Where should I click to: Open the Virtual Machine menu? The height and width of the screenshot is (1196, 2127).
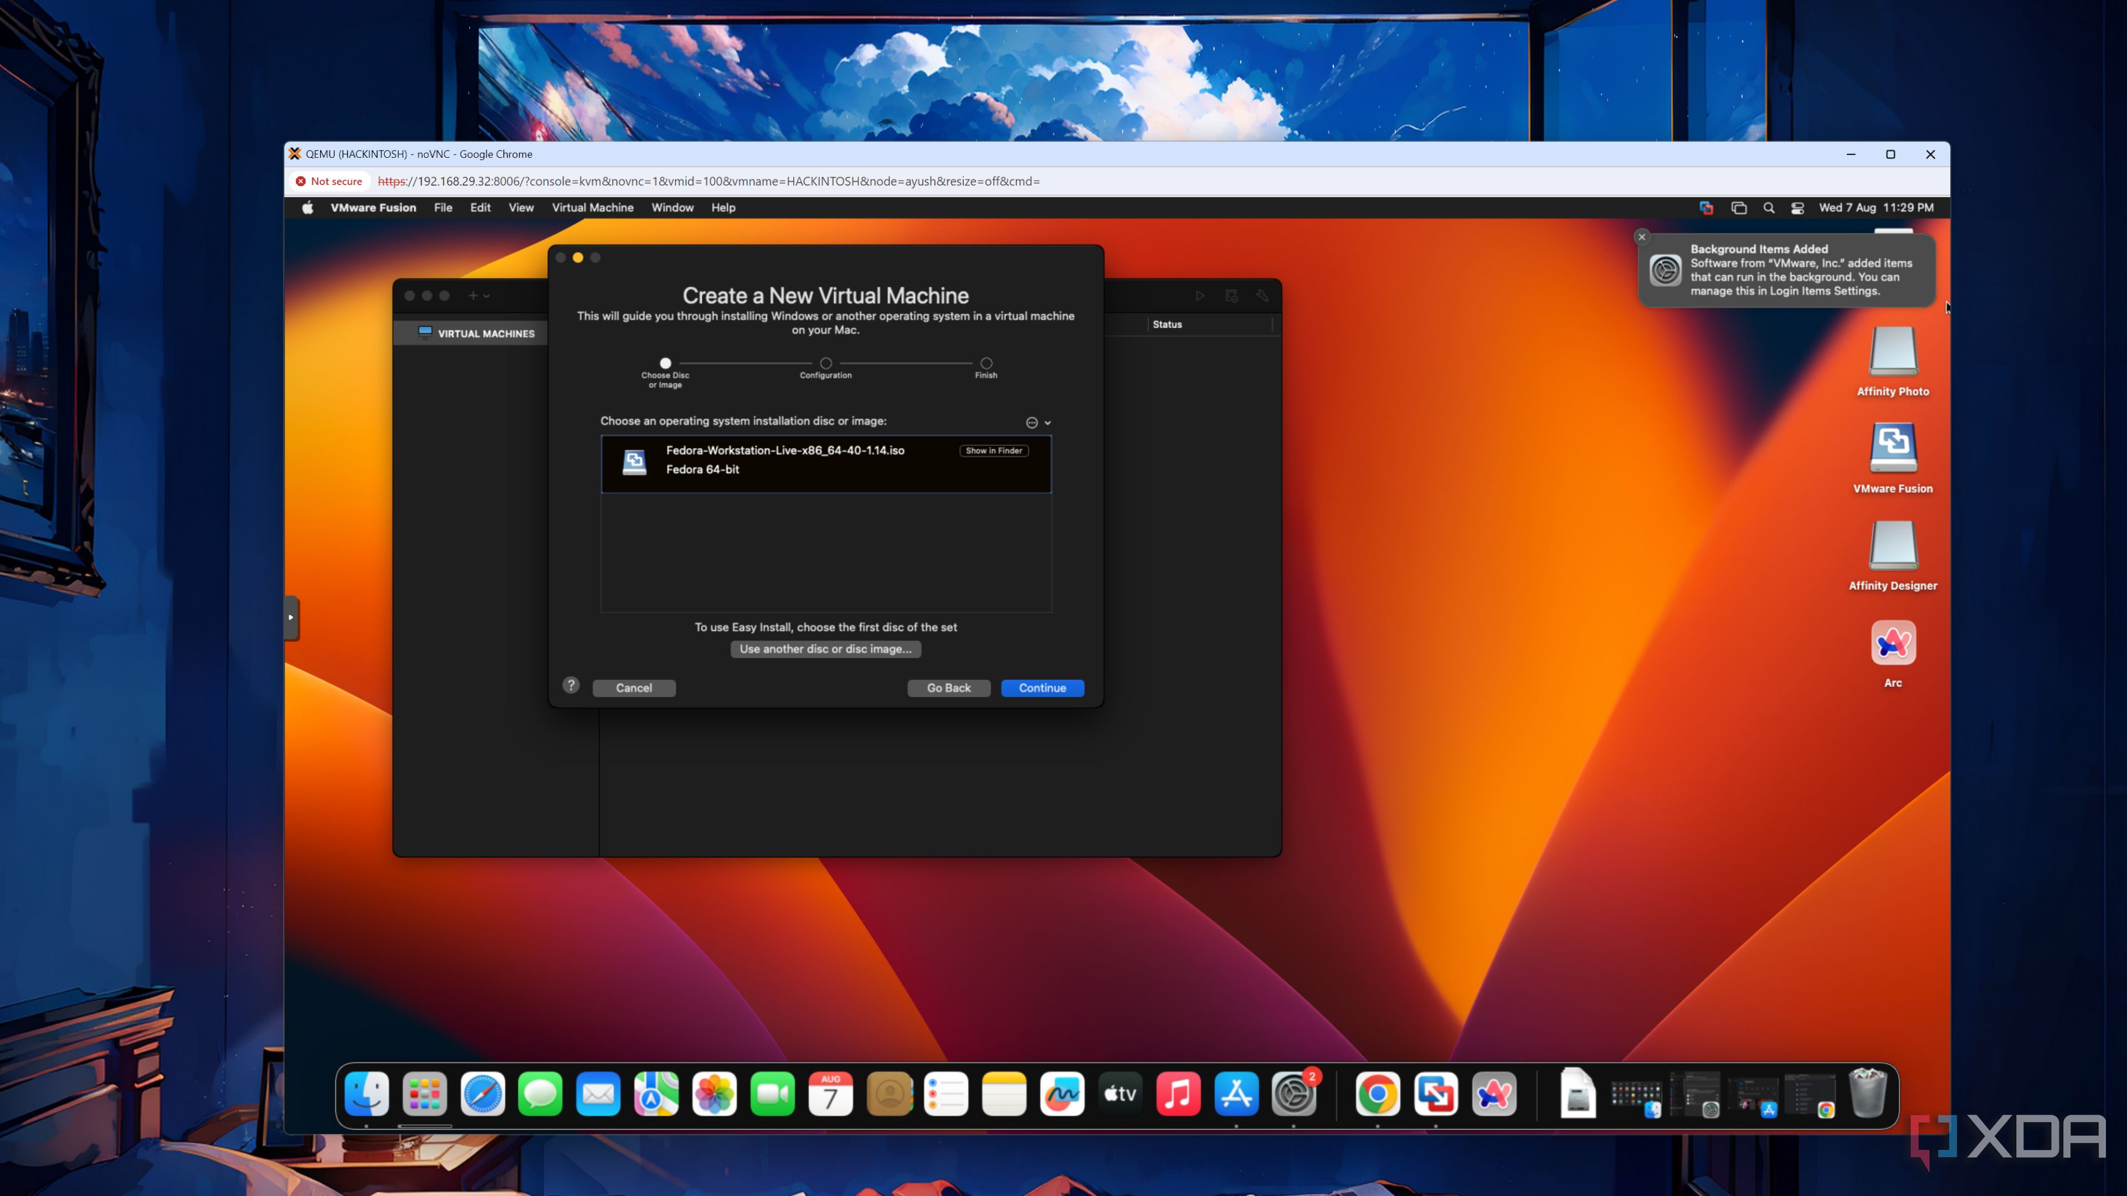tap(592, 208)
